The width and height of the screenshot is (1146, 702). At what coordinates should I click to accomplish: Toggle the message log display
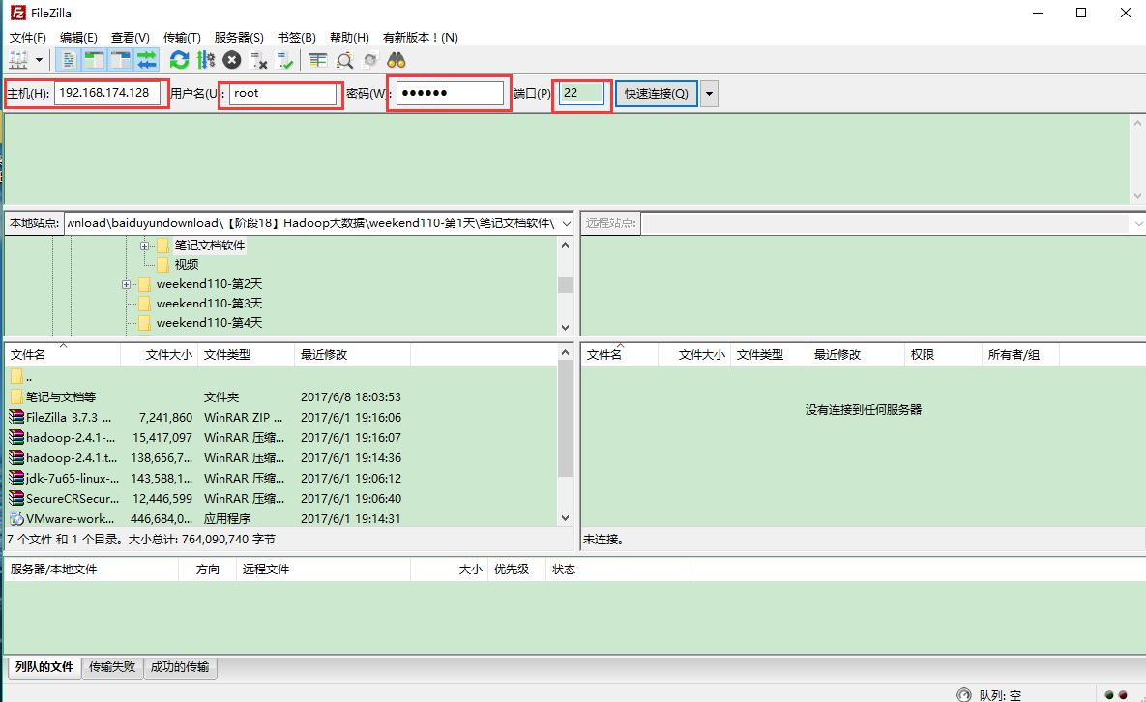[69, 61]
